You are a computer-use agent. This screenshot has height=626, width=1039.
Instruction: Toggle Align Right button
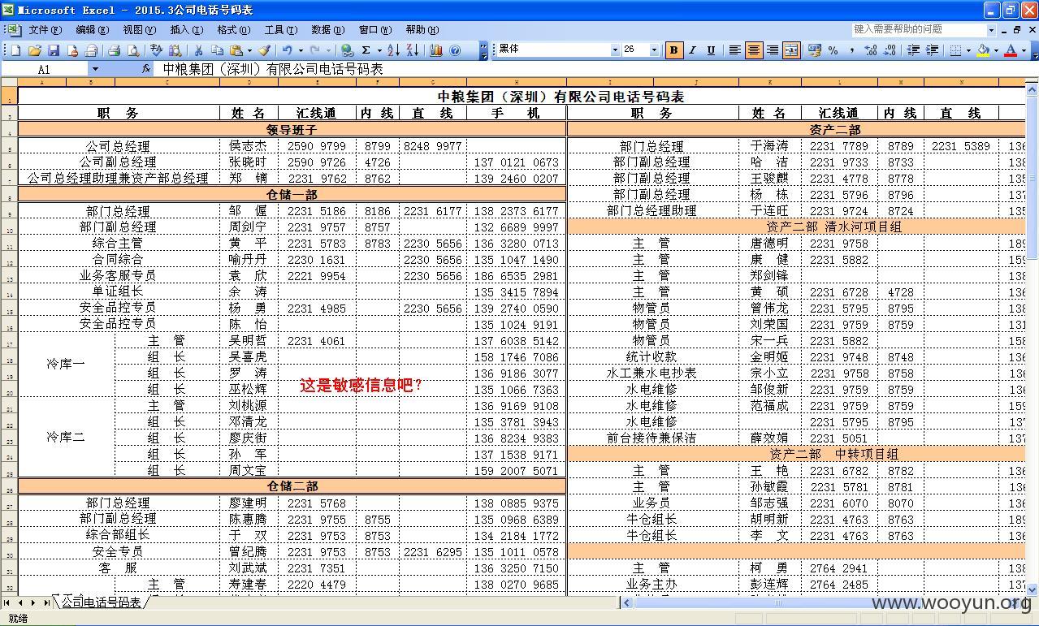[x=773, y=50]
